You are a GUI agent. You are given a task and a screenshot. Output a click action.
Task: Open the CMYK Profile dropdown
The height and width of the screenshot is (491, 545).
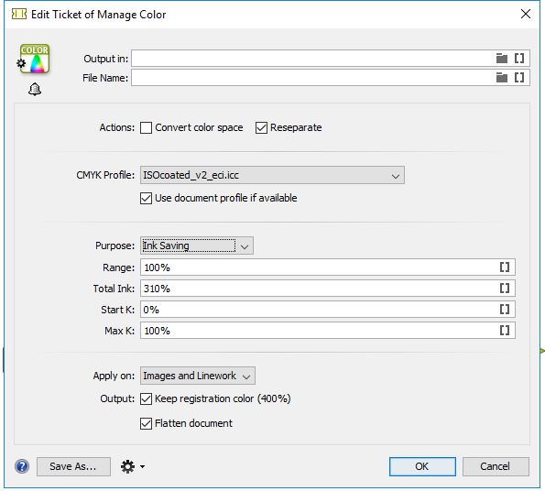click(x=272, y=175)
